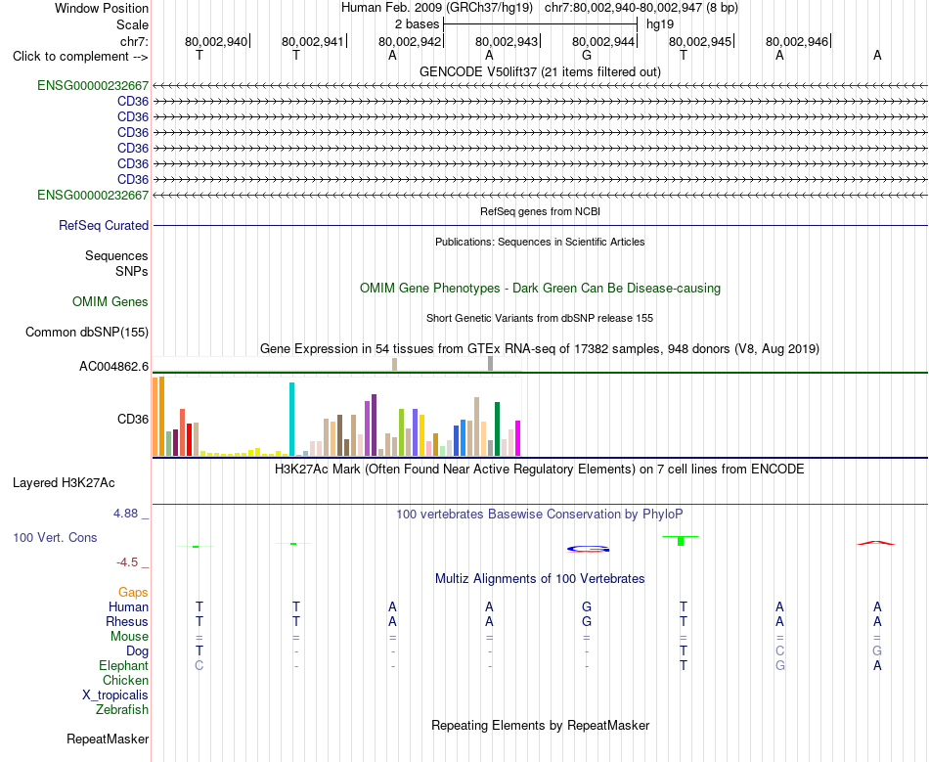Select the OMIM Genes label
This screenshot has width=929, height=762.
tap(111, 301)
